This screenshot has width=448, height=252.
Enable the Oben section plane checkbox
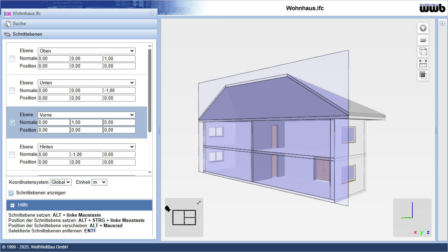tap(12, 58)
